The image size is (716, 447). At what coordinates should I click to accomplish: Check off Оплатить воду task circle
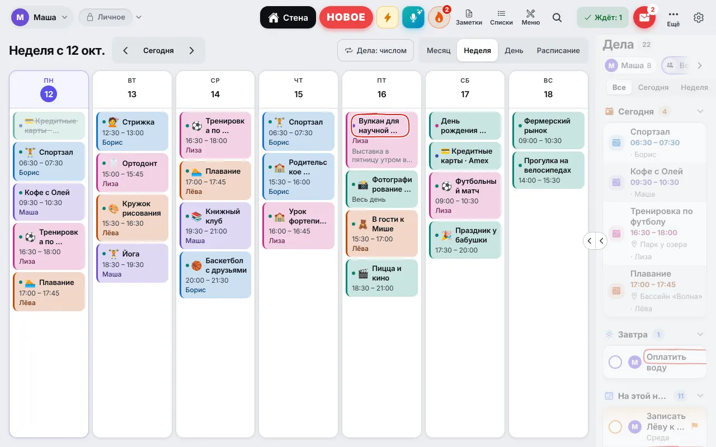pos(615,362)
